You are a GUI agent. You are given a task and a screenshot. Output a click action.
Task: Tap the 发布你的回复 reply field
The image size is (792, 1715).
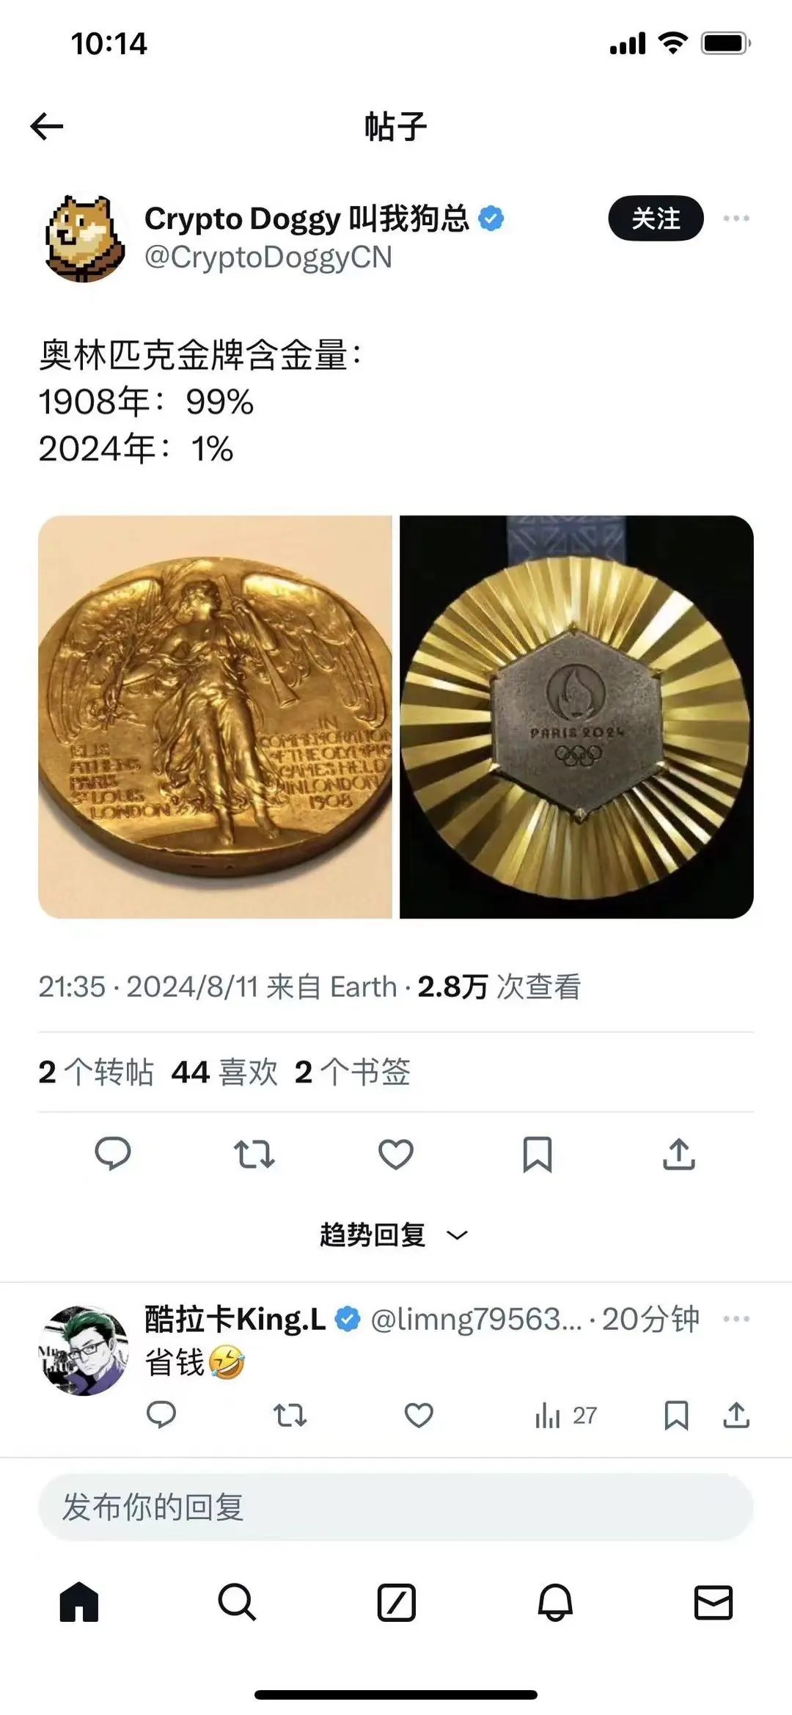396,1507
